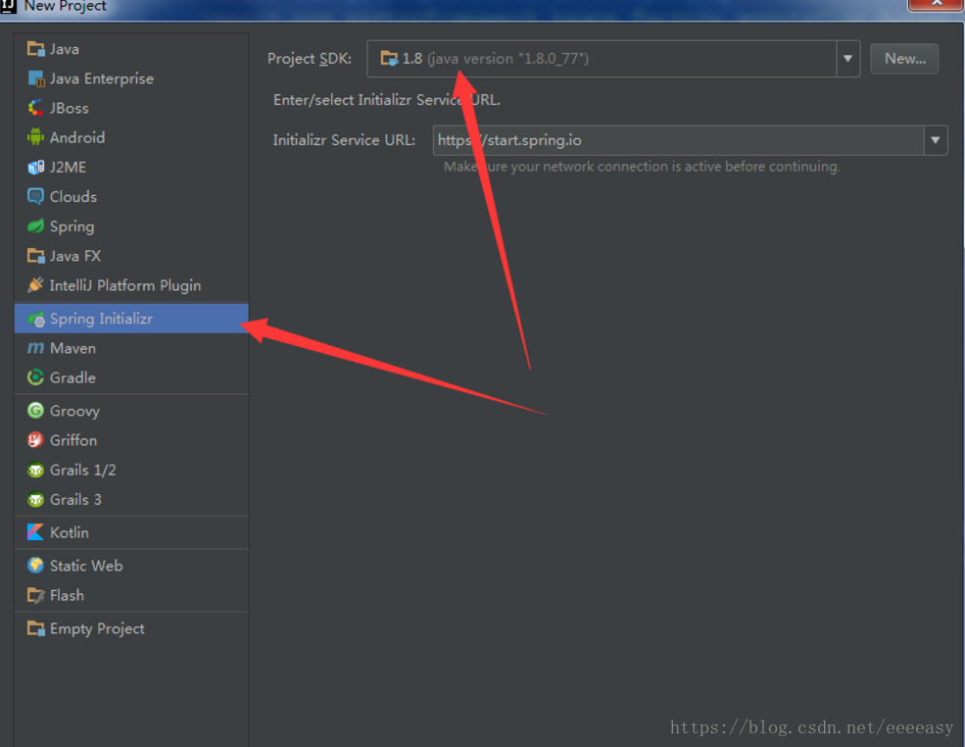Click the IntelliJ logo in the title bar
The width and height of the screenshot is (965, 747).
tap(8, 6)
